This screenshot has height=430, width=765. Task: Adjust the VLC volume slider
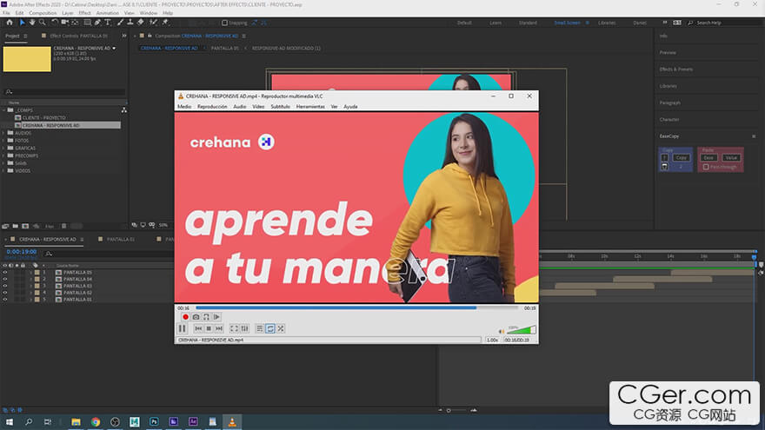tap(522, 329)
